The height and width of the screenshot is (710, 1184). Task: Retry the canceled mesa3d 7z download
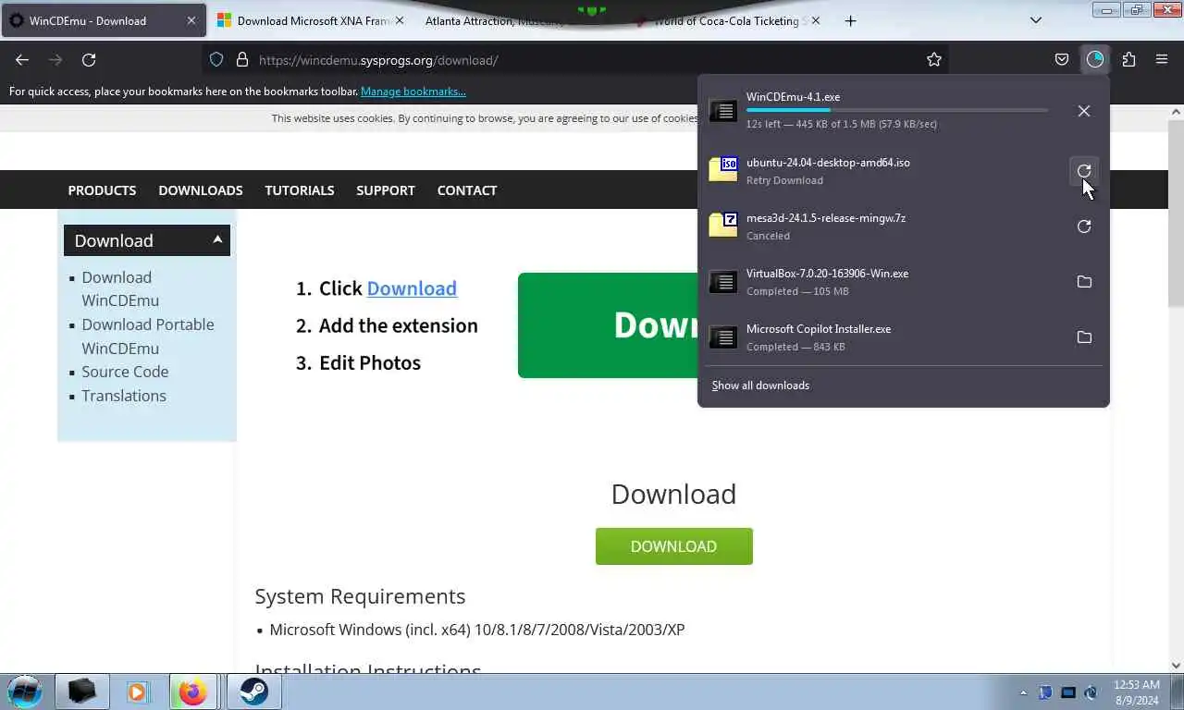(x=1084, y=226)
